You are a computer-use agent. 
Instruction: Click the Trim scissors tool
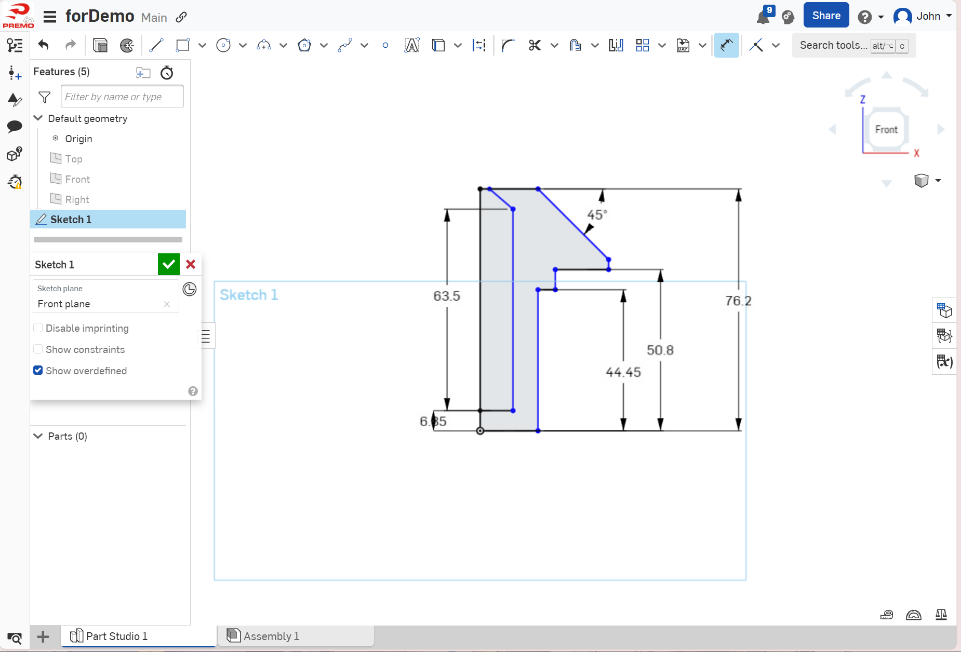[535, 46]
